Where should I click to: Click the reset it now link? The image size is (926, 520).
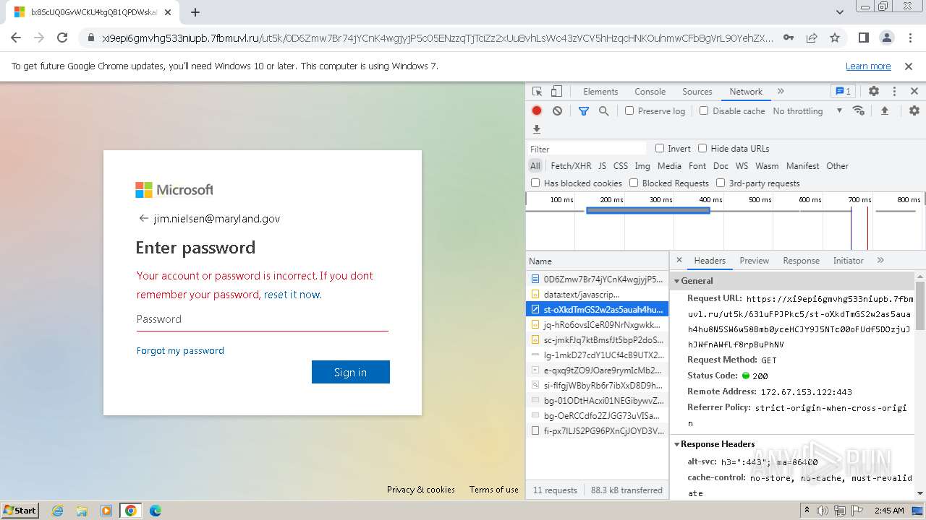coord(291,295)
